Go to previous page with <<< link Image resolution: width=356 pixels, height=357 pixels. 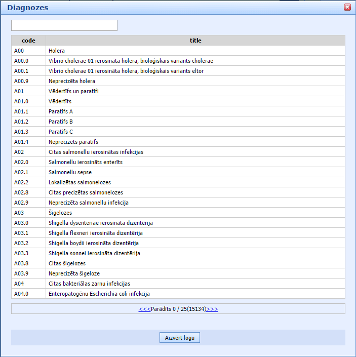[x=144, y=308]
